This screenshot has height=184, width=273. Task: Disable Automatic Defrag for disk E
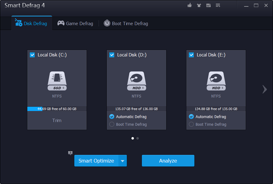click(x=191, y=117)
